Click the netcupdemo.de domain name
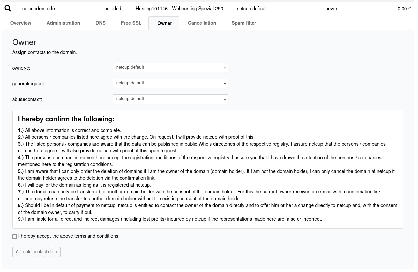Screen dimensions: 418x272 point(39,9)
